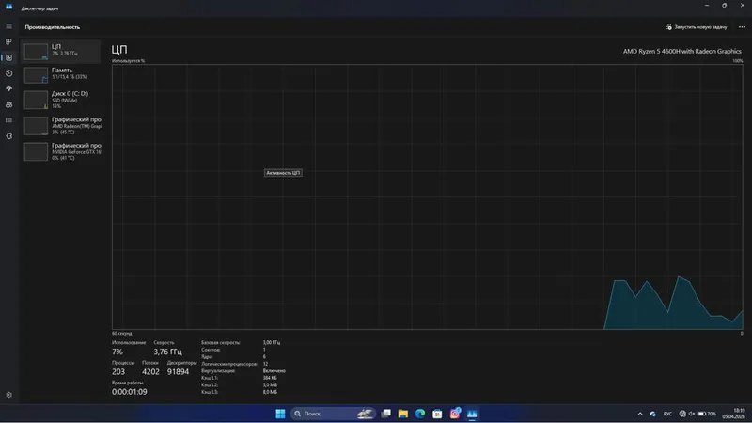Launch Microsoft Edge from the taskbar
Viewport: 752px width, 423px height.
tap(420, 414)
